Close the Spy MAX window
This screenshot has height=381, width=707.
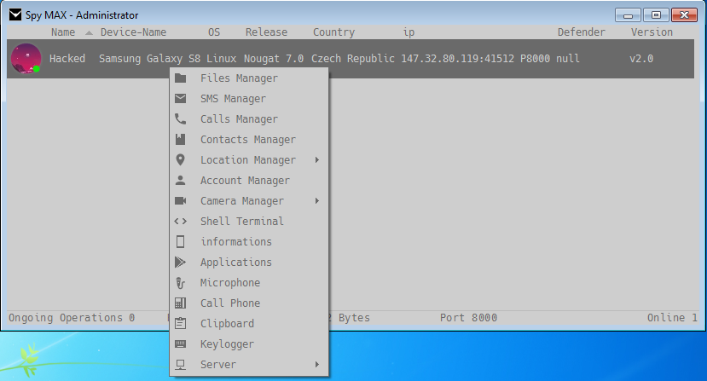click(684, 15)
